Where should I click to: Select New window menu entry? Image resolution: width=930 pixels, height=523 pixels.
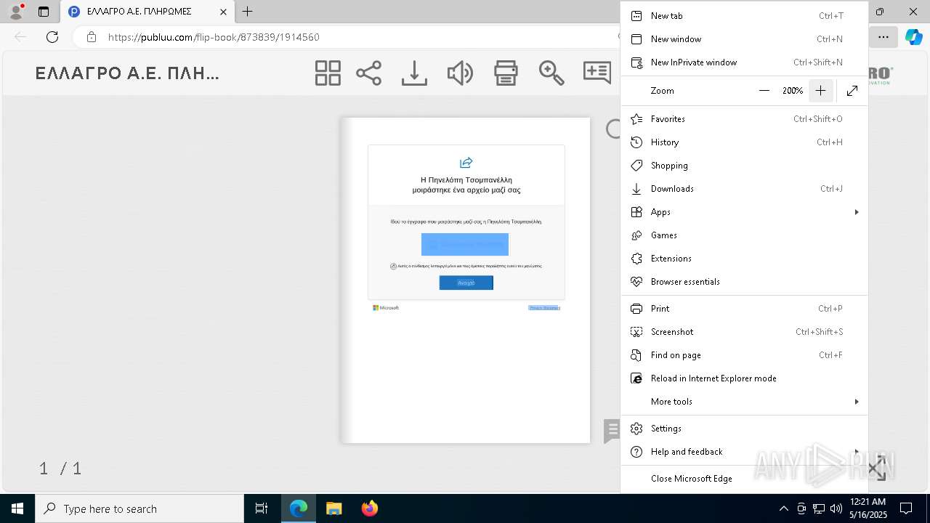tap(744, 39)
